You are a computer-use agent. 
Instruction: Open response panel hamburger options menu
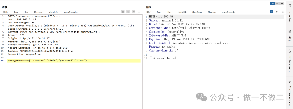pyautogui.click(x=282, y=12)
